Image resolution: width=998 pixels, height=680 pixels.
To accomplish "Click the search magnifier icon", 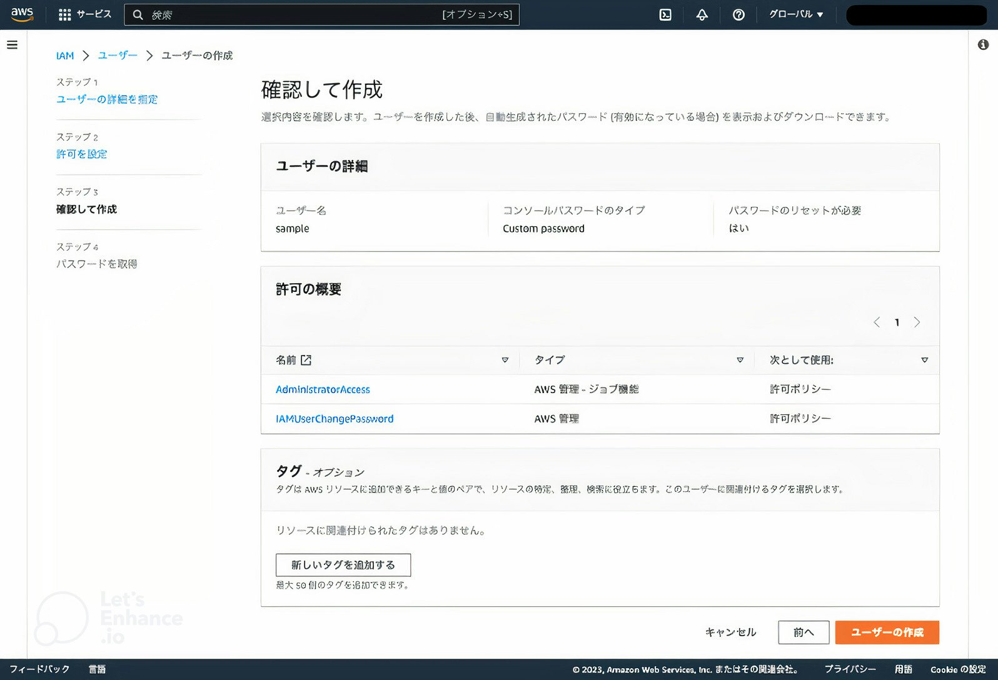I will point(138,14).
